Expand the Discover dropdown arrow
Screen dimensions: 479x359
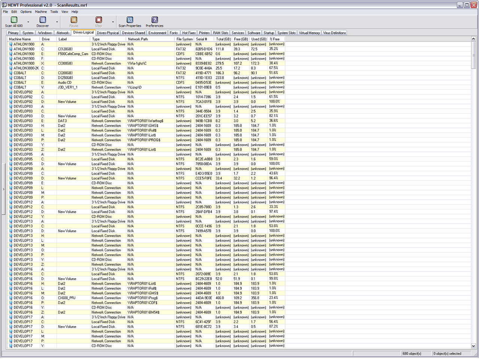tap(57, 22)
